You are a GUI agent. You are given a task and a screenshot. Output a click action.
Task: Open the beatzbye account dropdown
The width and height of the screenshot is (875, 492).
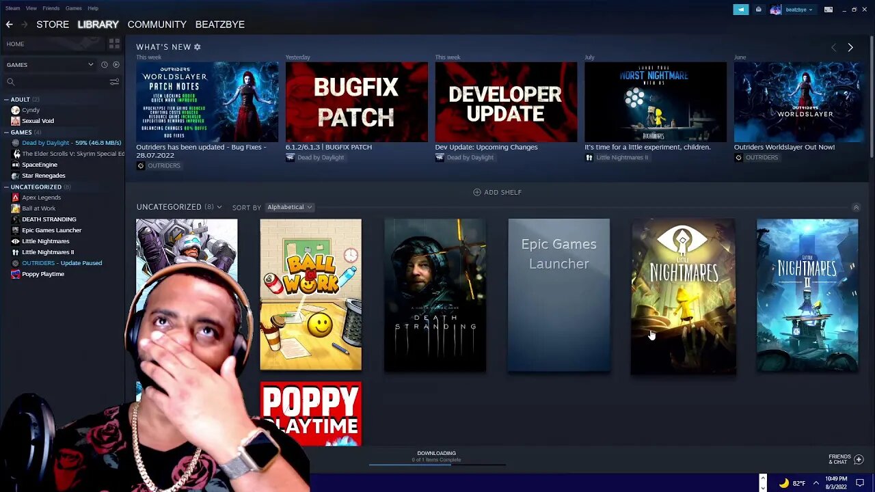point(800,10)
